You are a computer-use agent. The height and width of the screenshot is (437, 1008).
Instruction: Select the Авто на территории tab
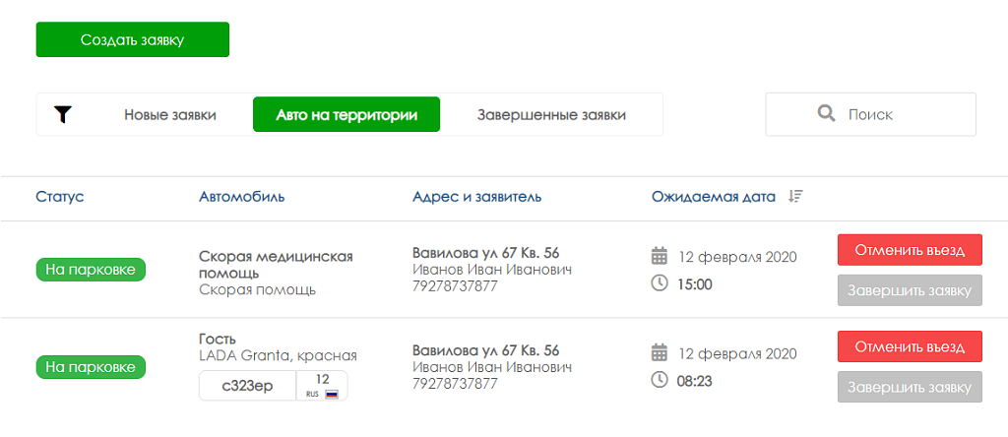pyautogui.click(x=346, y=114)
